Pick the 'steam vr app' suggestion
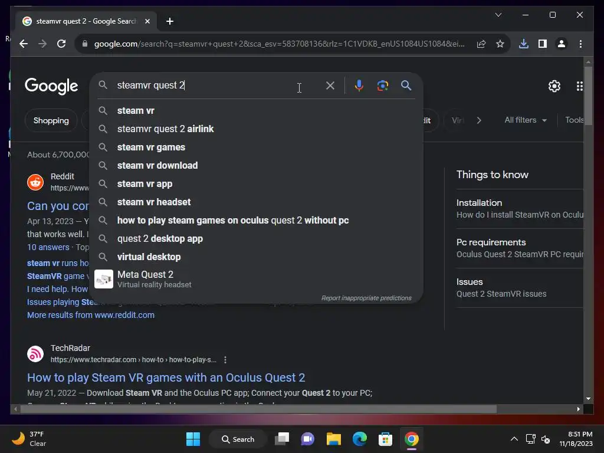 (x=256, y=184)
